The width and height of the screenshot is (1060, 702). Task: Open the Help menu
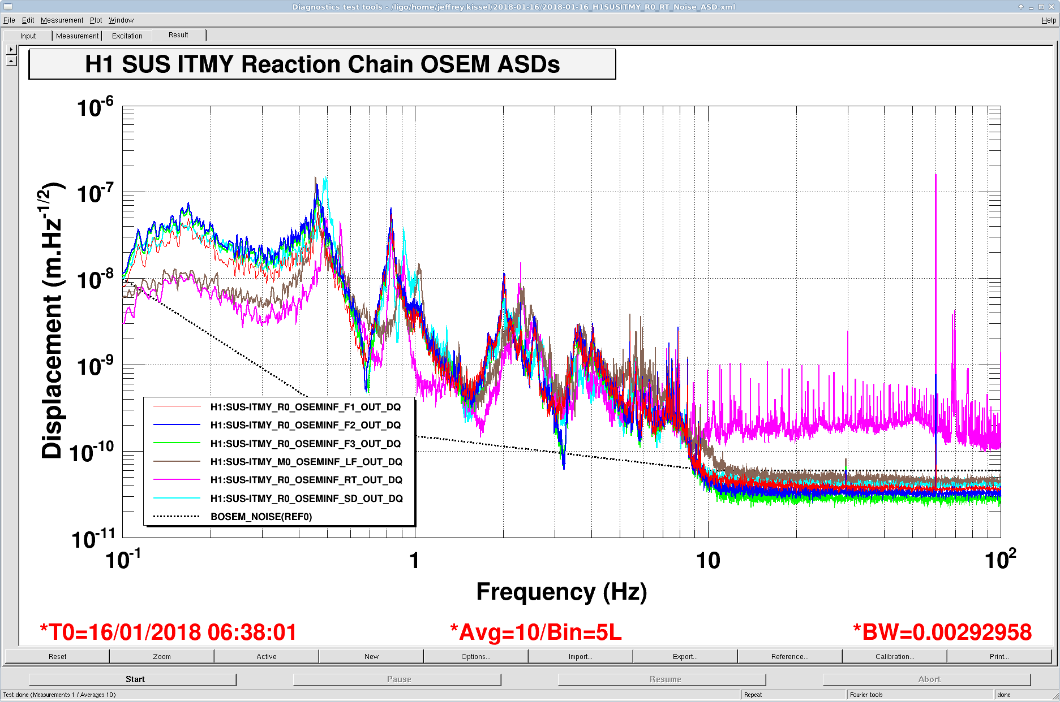(x=1049, y=20)
